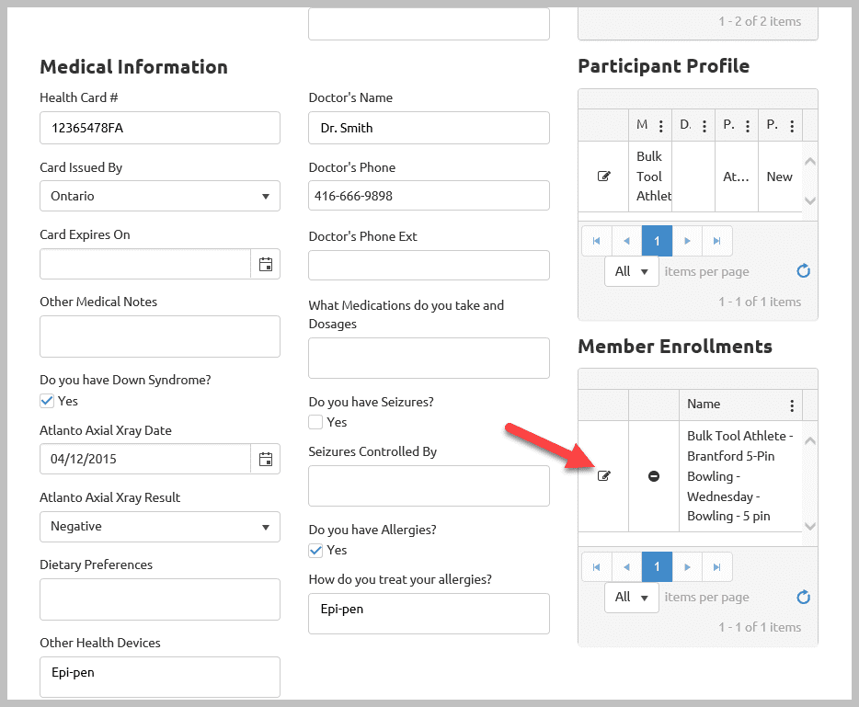Remove the Brantford 5-Pin Bowling enrollment
The image size is (859, 707).
point(654,476)
